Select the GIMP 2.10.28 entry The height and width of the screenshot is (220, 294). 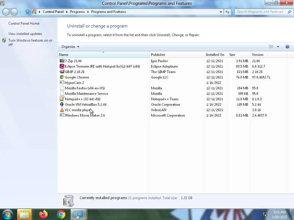(x=75, y=72)
